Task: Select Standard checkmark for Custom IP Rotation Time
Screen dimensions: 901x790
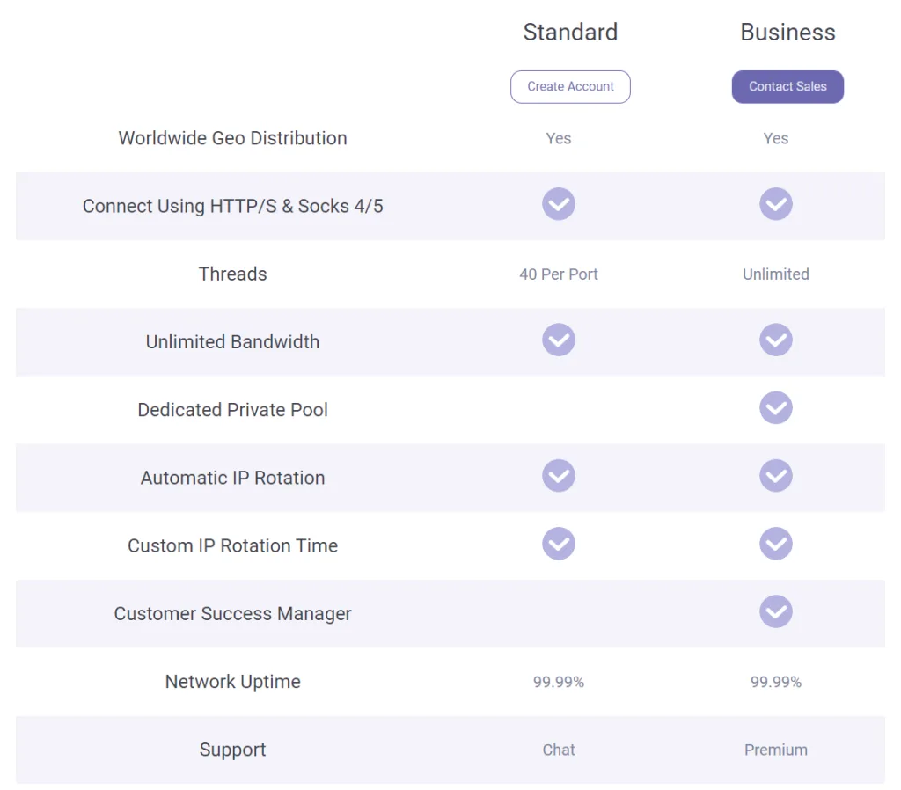Action: [x=559, y=544]
